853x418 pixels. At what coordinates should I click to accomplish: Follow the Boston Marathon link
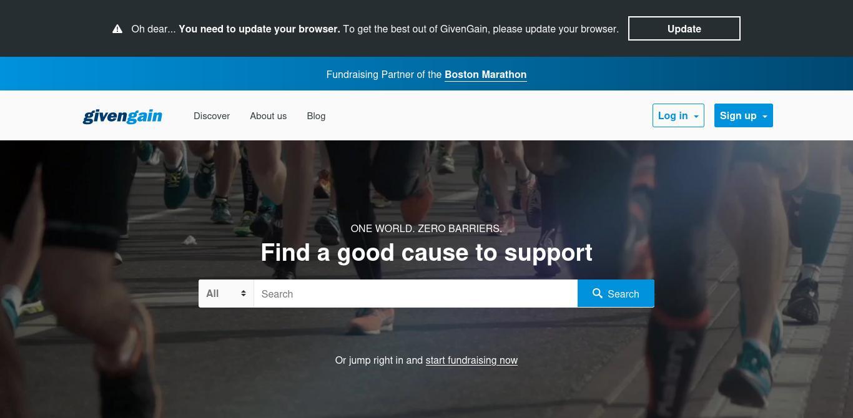485,74
